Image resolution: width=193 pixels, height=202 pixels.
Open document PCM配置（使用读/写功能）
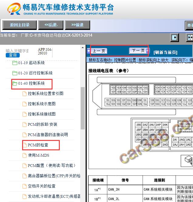coord(52,166)
